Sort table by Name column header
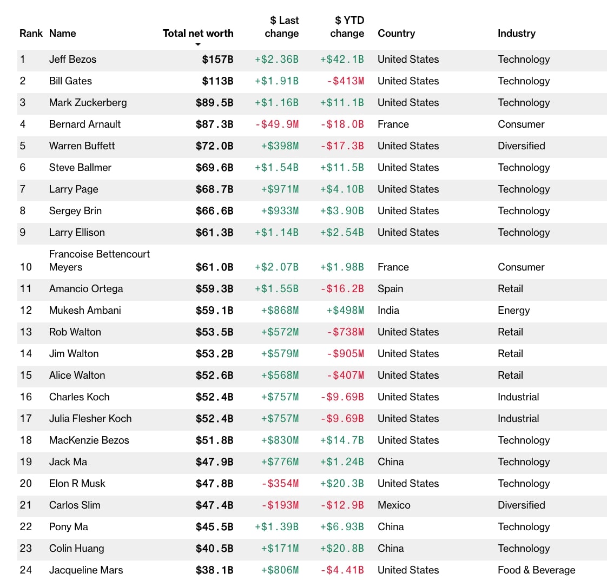Viewport: 607px width, 580px height. tap(62, 33)
